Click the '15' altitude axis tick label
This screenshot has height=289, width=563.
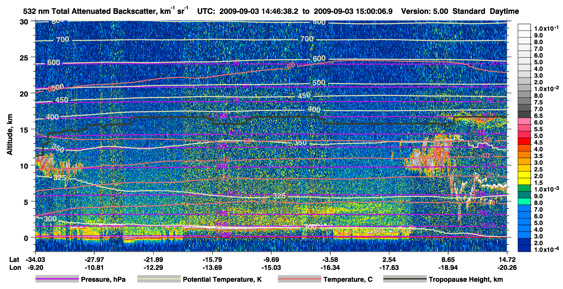(x=25, y=129)
